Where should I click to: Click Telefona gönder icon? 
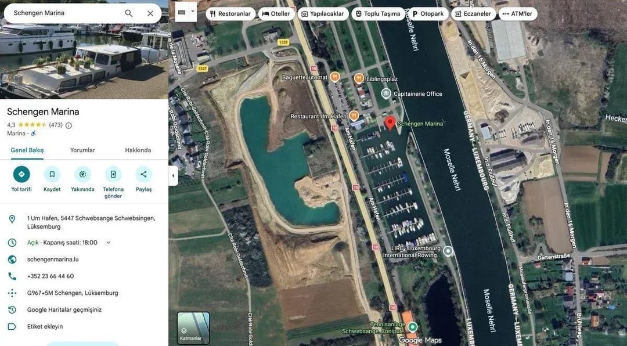113,174
